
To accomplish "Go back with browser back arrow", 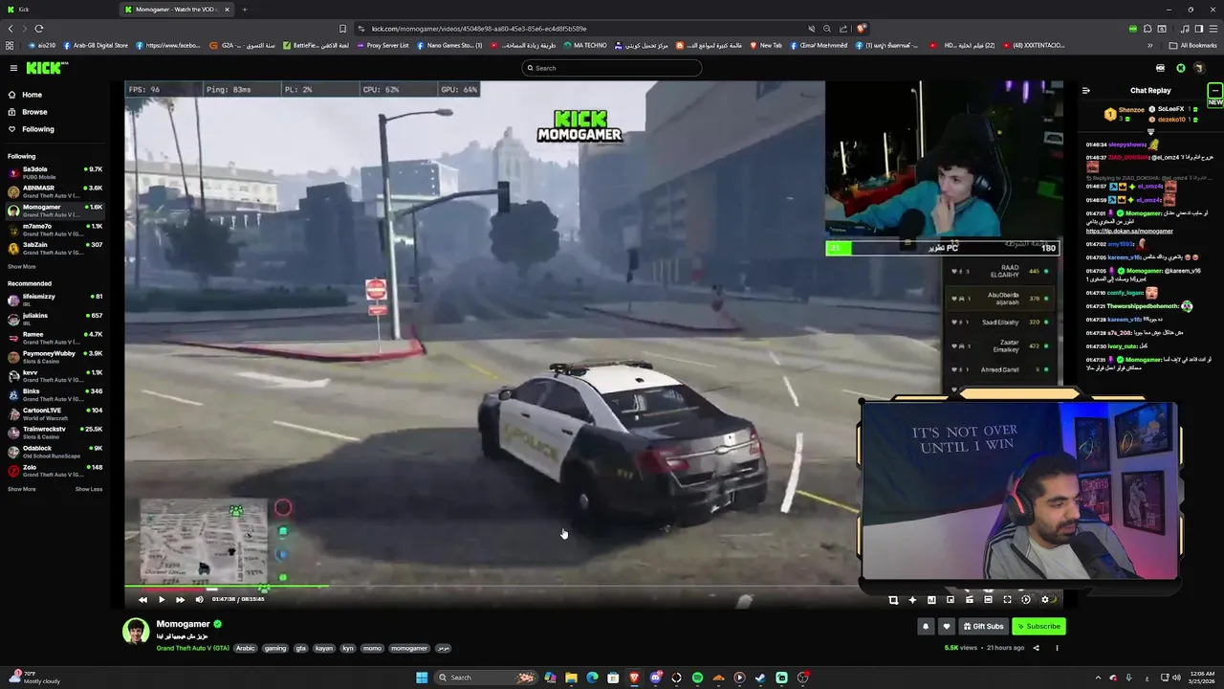I will [x=11, y=29].
